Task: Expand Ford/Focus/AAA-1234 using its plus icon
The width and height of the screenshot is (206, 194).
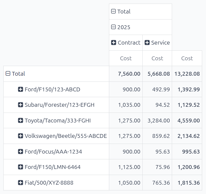Action: (x=20, y=152)
